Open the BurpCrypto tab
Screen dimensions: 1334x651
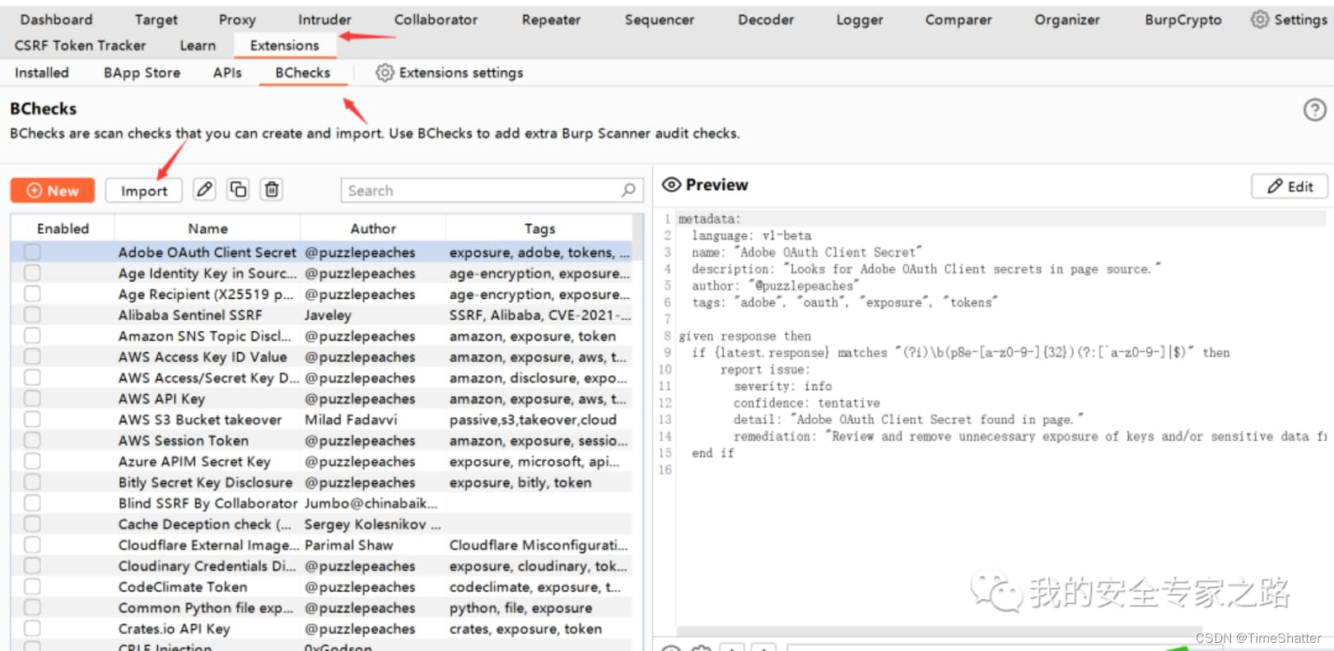pyautogui.click(x=1183, y=19)
